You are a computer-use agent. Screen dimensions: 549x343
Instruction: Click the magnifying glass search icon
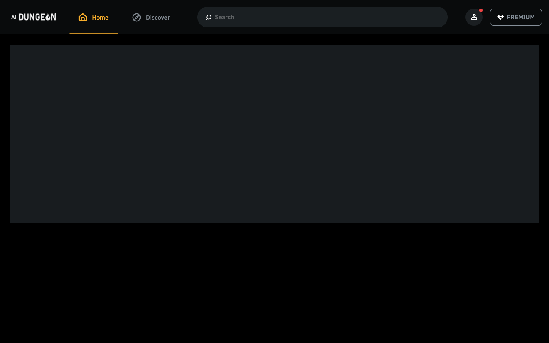tap(208, 17)
